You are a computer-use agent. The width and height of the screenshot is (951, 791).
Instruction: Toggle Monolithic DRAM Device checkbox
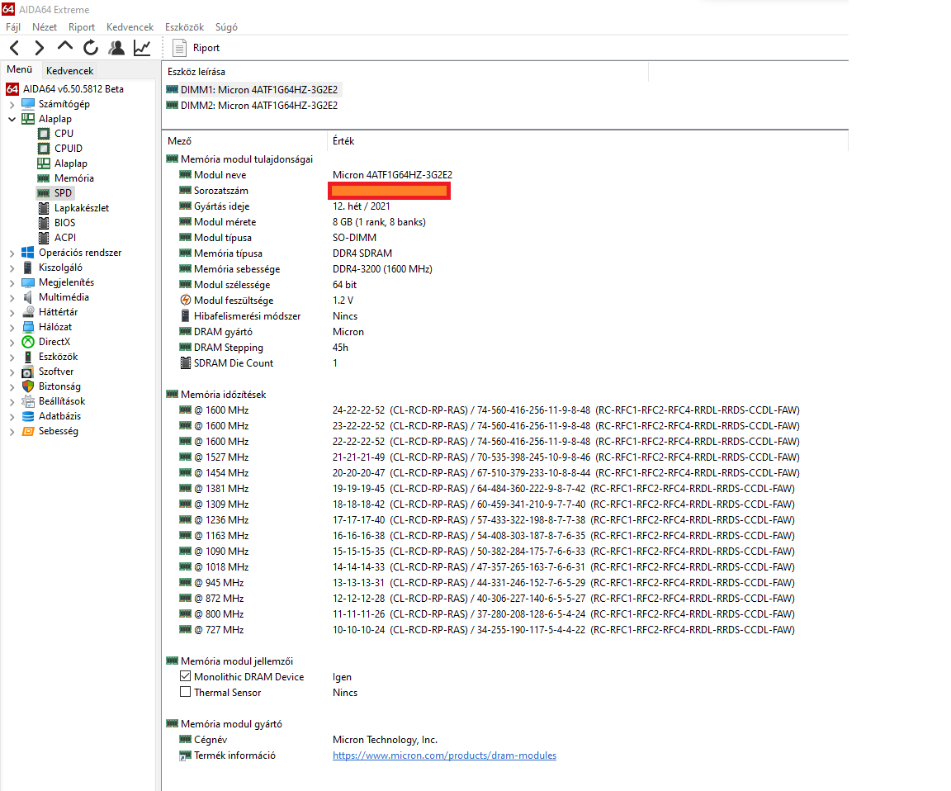186,676
